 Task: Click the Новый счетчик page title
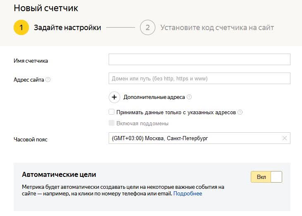coord(46,8)
